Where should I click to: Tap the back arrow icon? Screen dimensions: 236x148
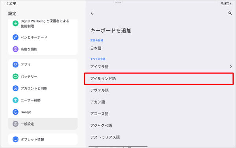point(92,13)
